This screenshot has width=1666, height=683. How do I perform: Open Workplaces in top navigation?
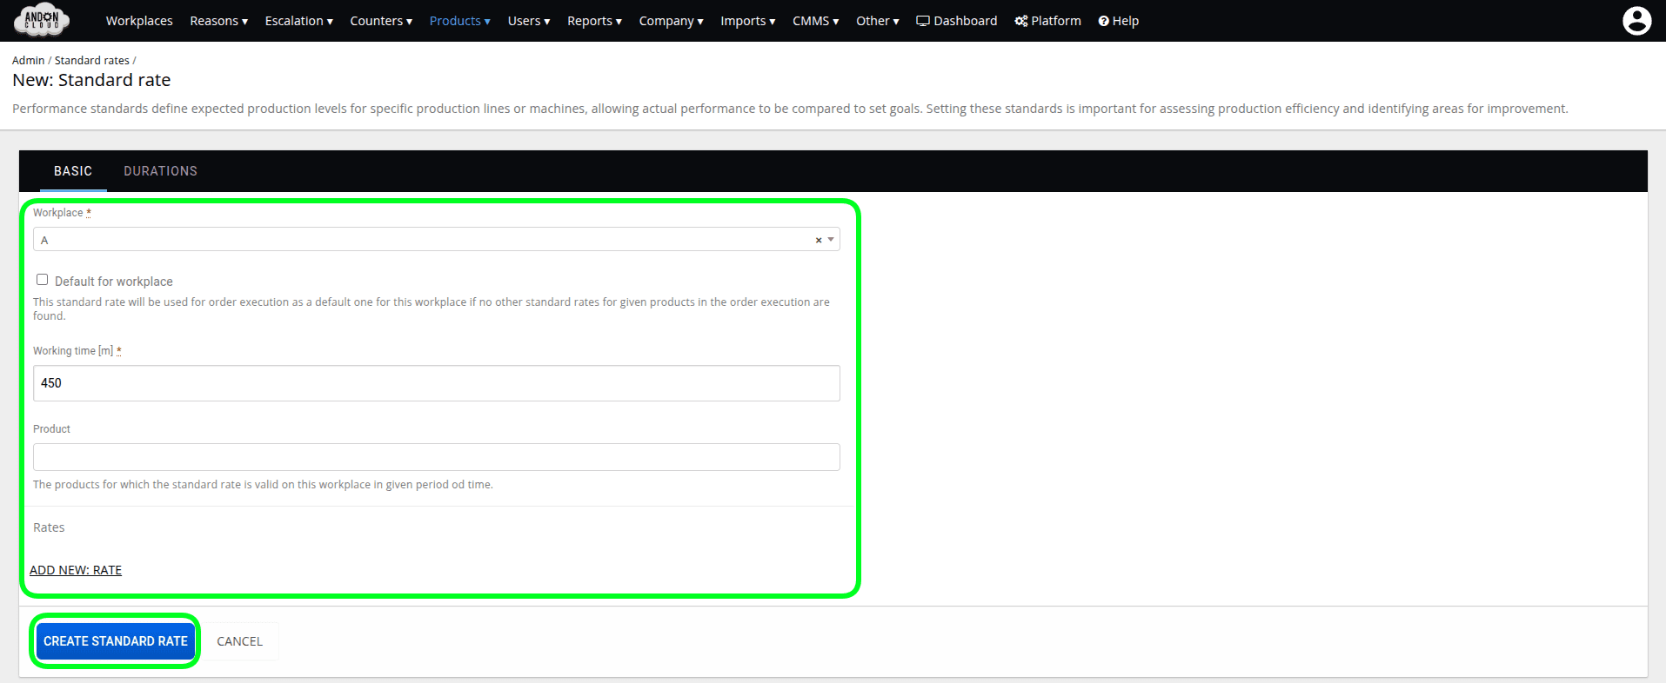point(139,21)
